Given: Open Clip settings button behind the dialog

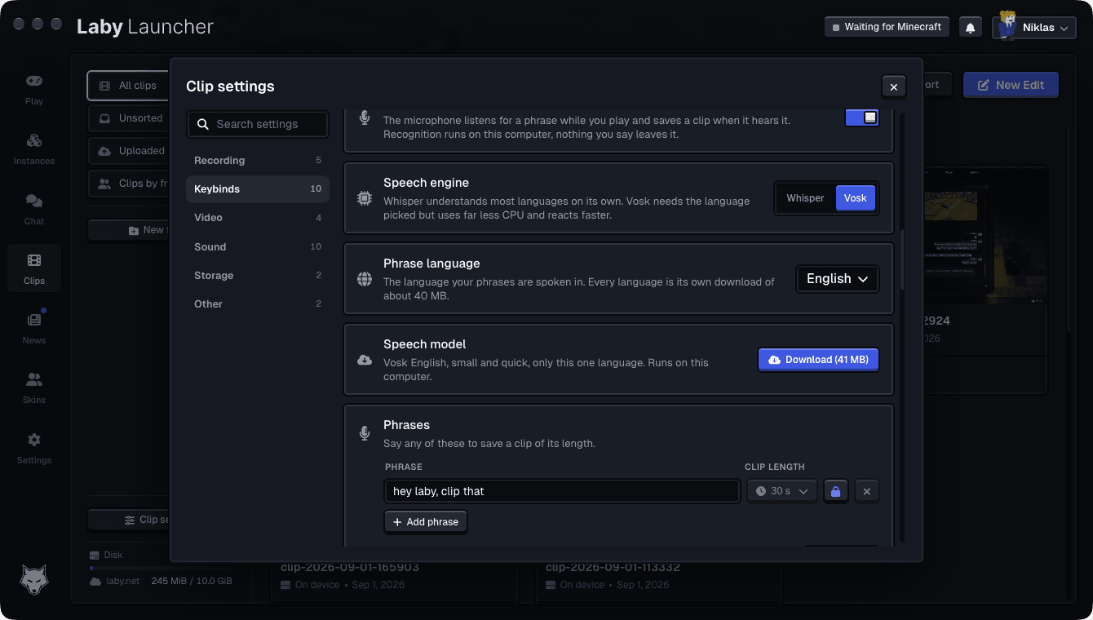Looking at the screenshot, I should pos(131,520).
